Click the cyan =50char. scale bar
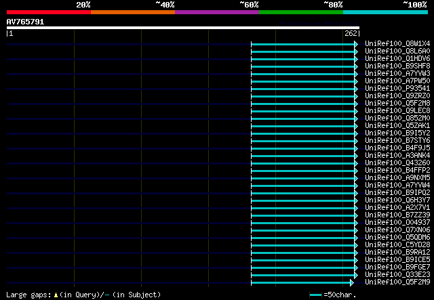 pyautogui.click(x=315, y=295)
